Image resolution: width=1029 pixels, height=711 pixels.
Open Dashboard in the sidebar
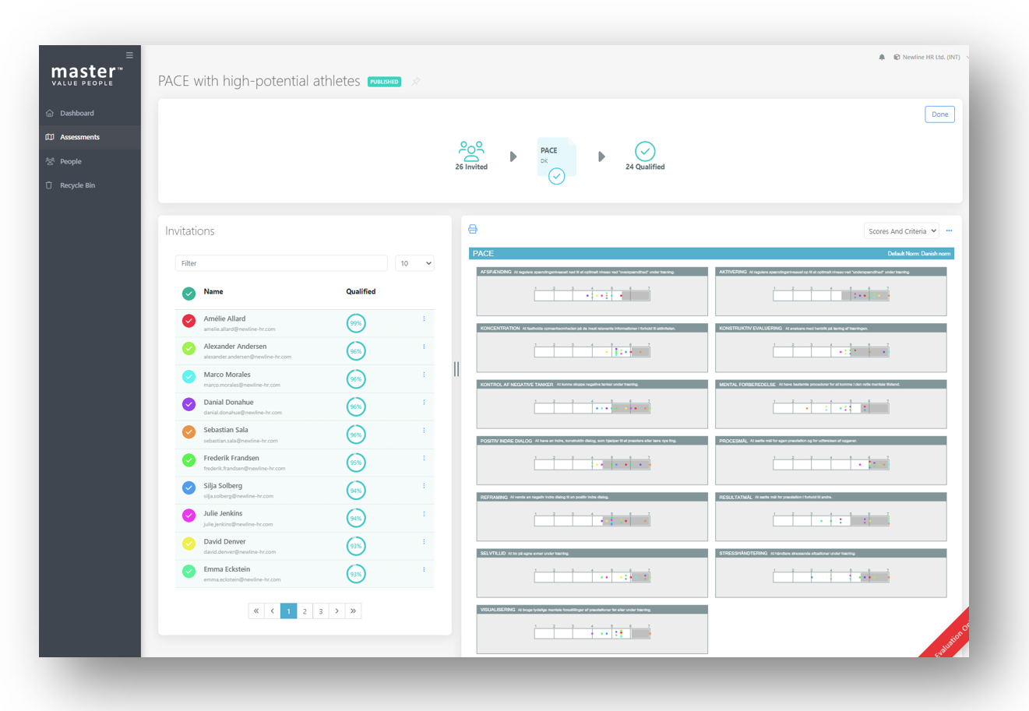click(x=76, y=113)
